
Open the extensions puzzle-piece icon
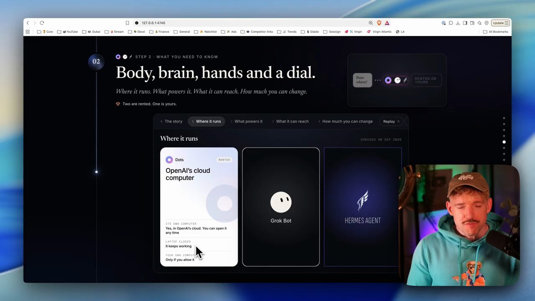(x=451, y=23)
